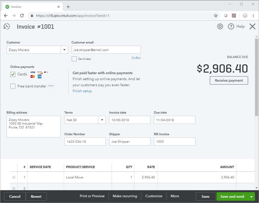Click the PDF extension icon in Chrome
259x203 pixels.
[x=234, y=16]
